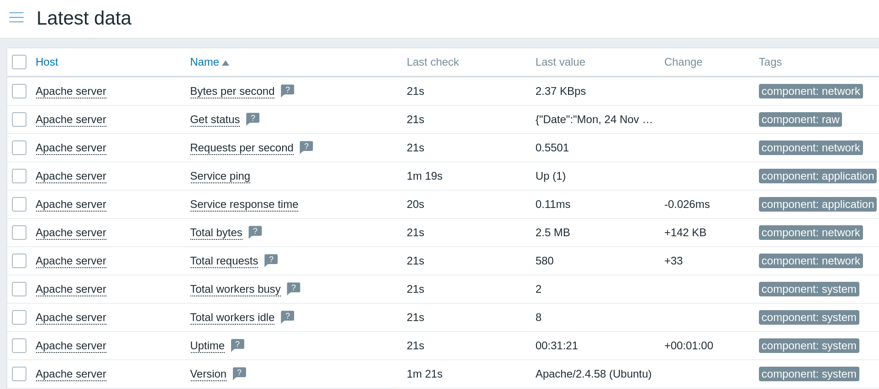Toggle the select-all checkbox in header
Viewport: 879px width, 389px height.
click(19, 62)
